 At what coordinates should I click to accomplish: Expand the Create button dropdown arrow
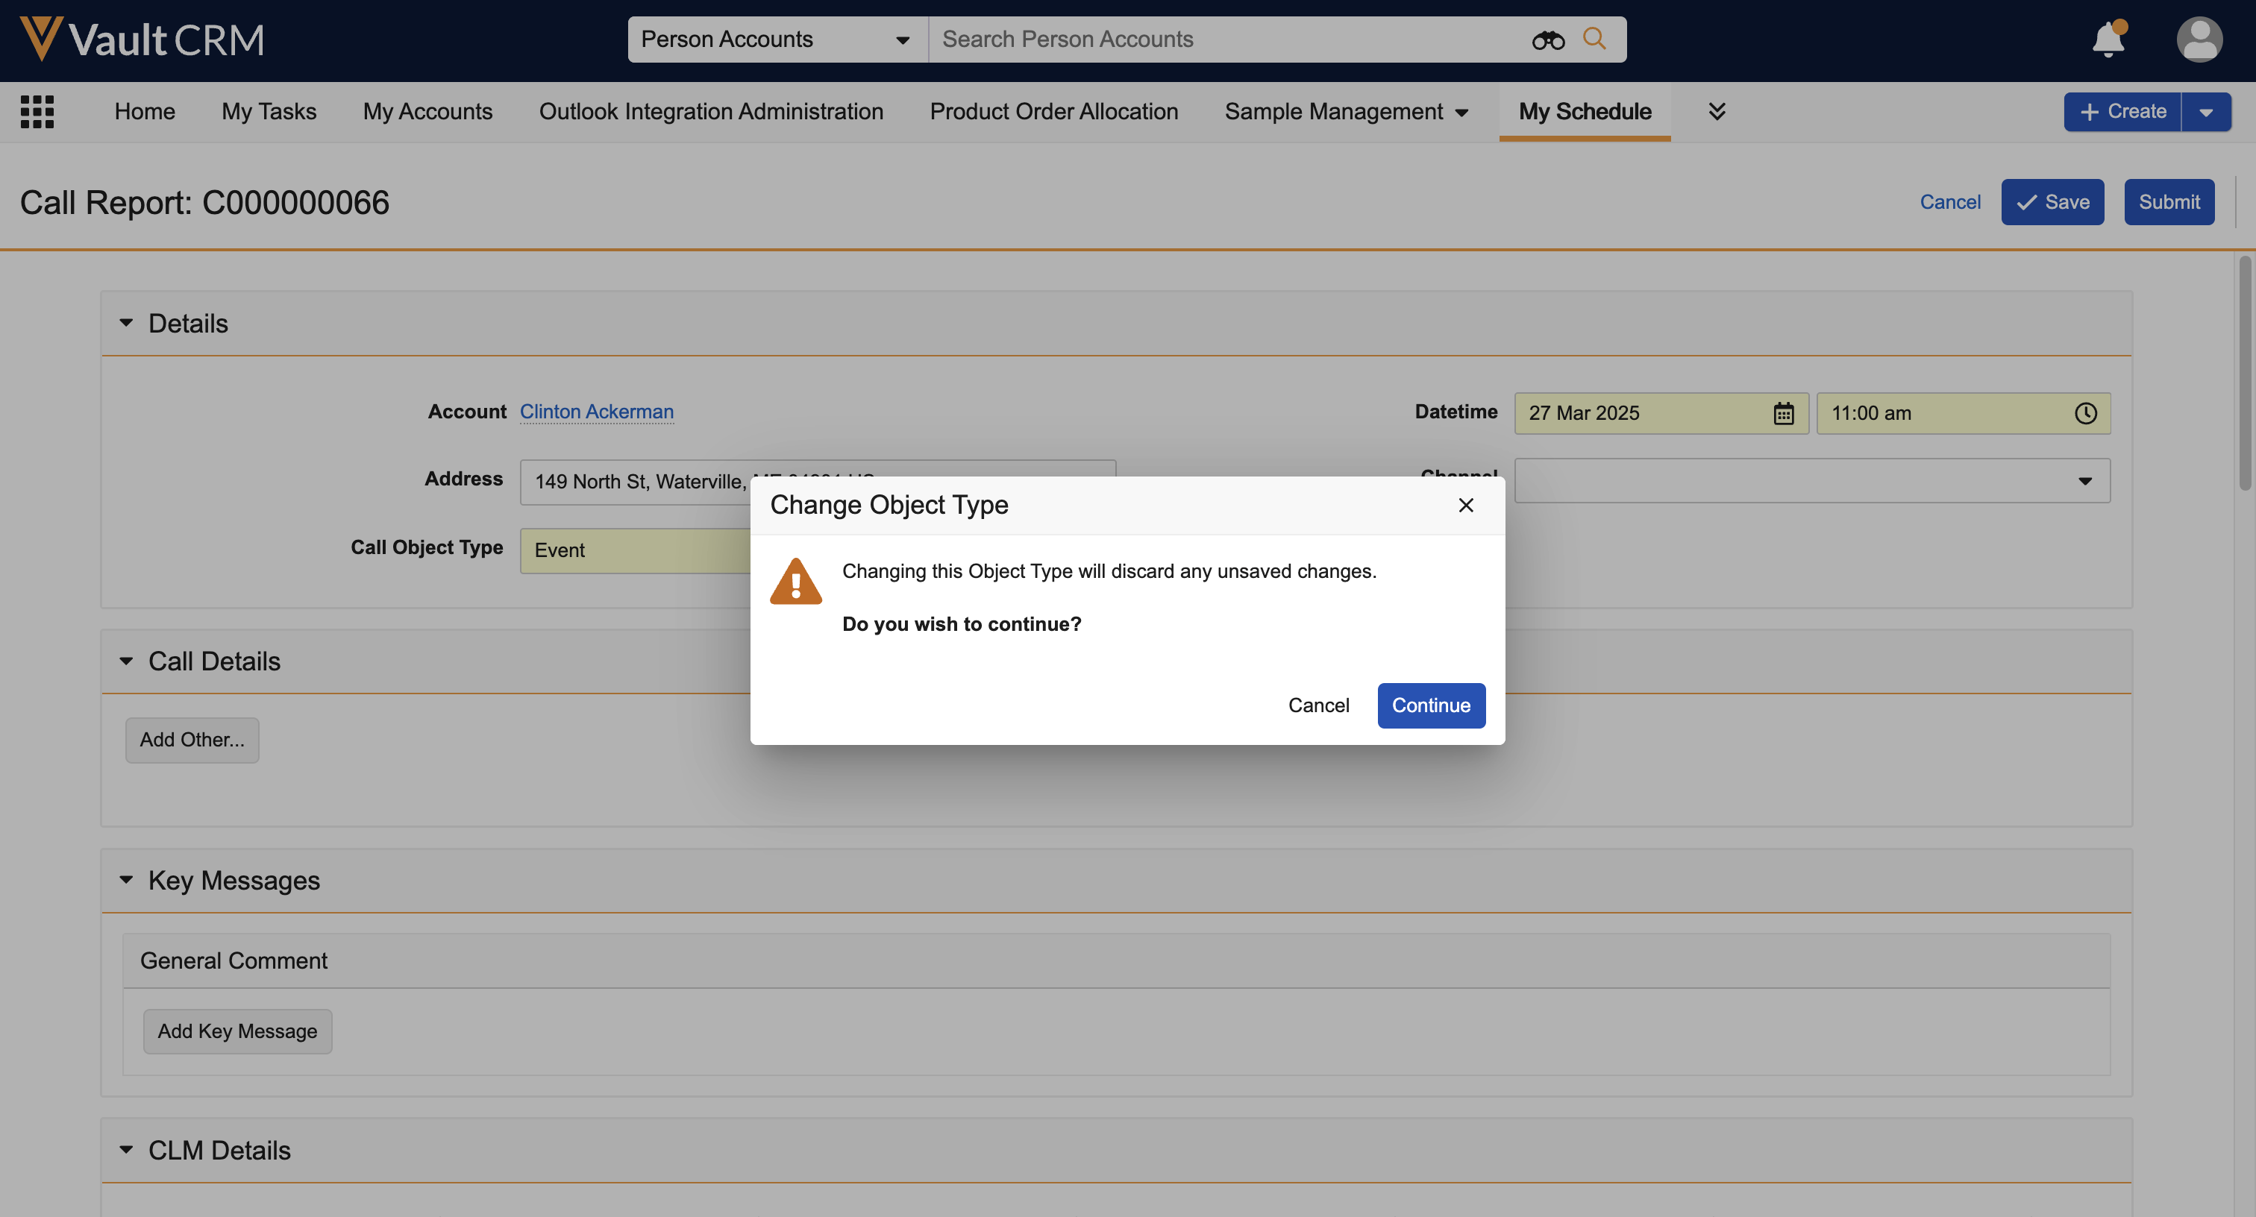point(2205,112)
